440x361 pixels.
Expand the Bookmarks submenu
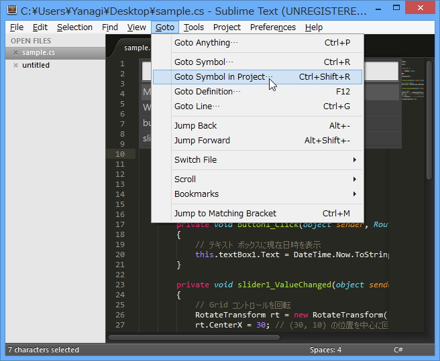(x=258, y=194)
